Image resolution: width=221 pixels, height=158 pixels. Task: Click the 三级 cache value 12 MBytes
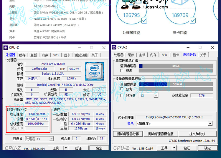coord(81,128)
